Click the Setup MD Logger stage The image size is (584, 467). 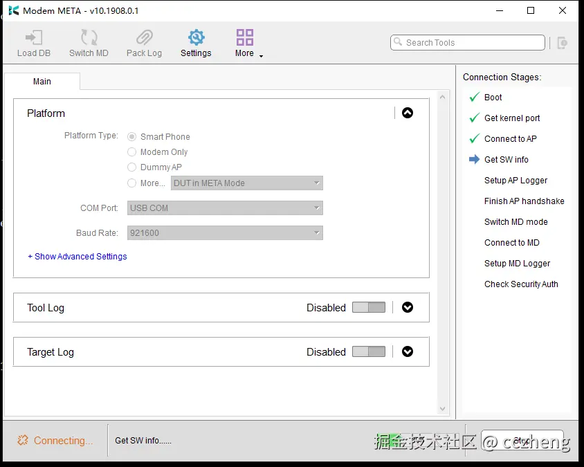coord(518,264)
